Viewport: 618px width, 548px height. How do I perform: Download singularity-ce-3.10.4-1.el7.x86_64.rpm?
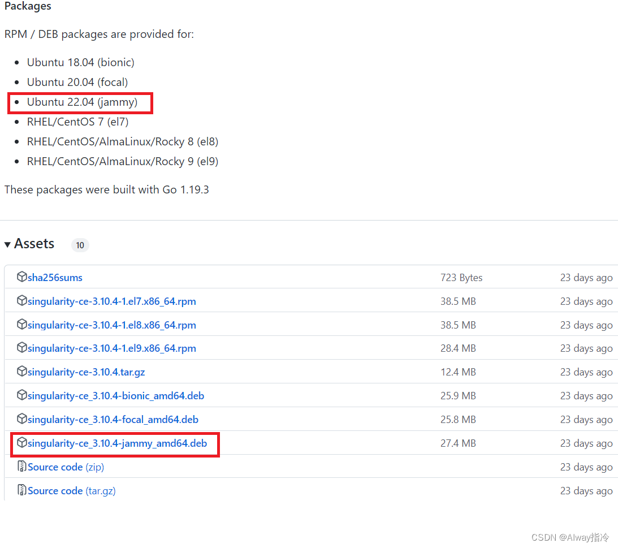pyautogui.click(x=111, y=301)
